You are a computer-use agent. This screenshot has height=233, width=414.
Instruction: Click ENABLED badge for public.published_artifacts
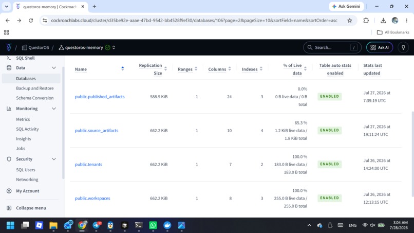330,97
